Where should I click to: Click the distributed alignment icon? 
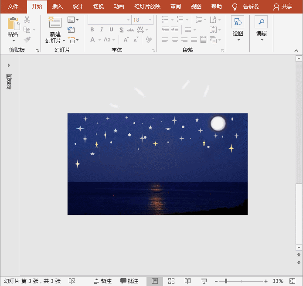[x=204, y=40]
